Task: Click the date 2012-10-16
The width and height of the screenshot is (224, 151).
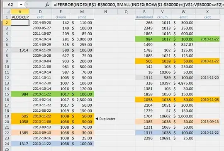Action: [42, 138]
